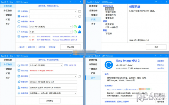Viewport: 169px width, 105px height.
Task: Select 分区备份 tab in top-left restore window
Action: click(8, 11)
